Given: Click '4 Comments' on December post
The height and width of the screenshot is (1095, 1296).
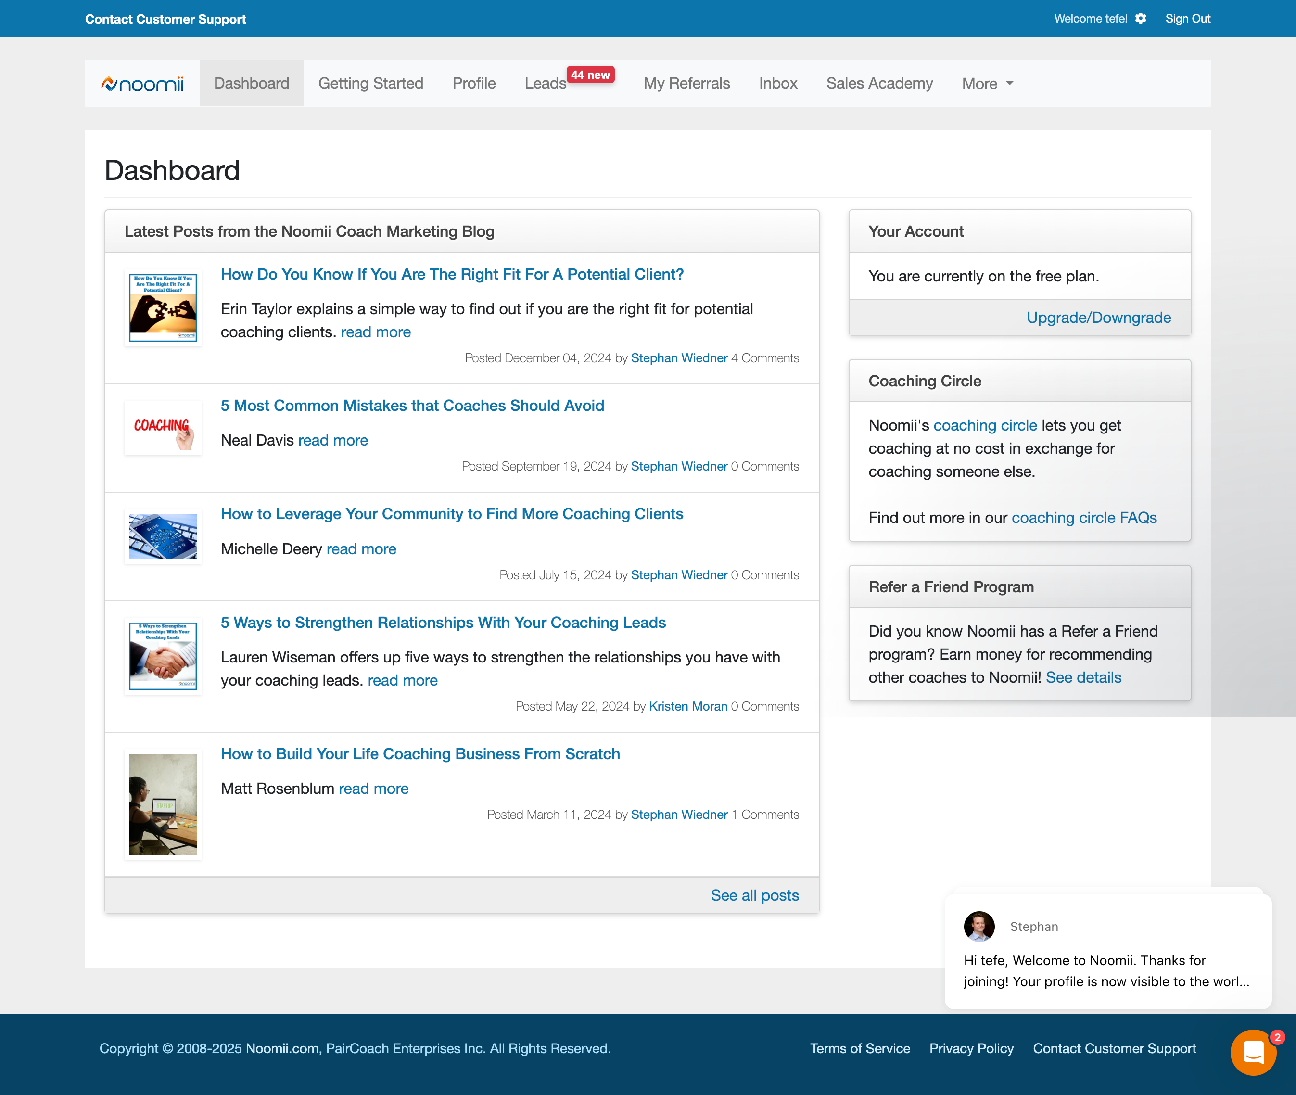Looking at the screenshot, I should point(765,358).
